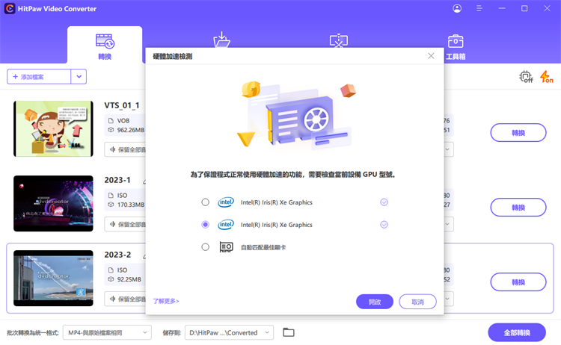The image size is (561, 345).
Task: Click check mark beside second Intel GPU
Action: 384,225
